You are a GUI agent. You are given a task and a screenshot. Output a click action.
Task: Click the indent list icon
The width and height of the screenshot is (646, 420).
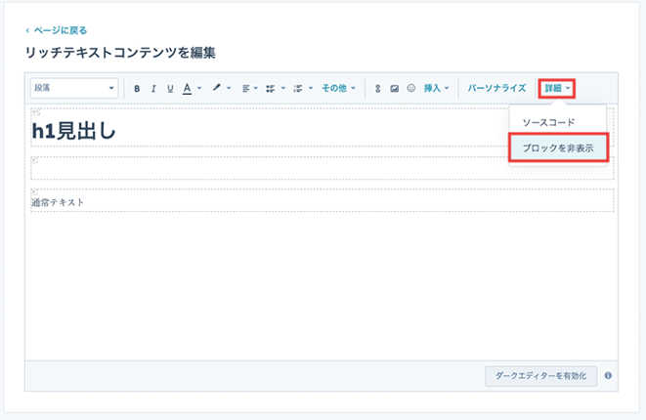click(298, 89)
